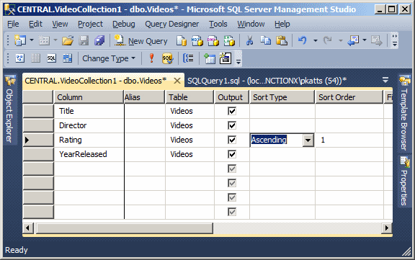Open the standard toolbar overflow options
415x260 pixels.
[395, 40]
